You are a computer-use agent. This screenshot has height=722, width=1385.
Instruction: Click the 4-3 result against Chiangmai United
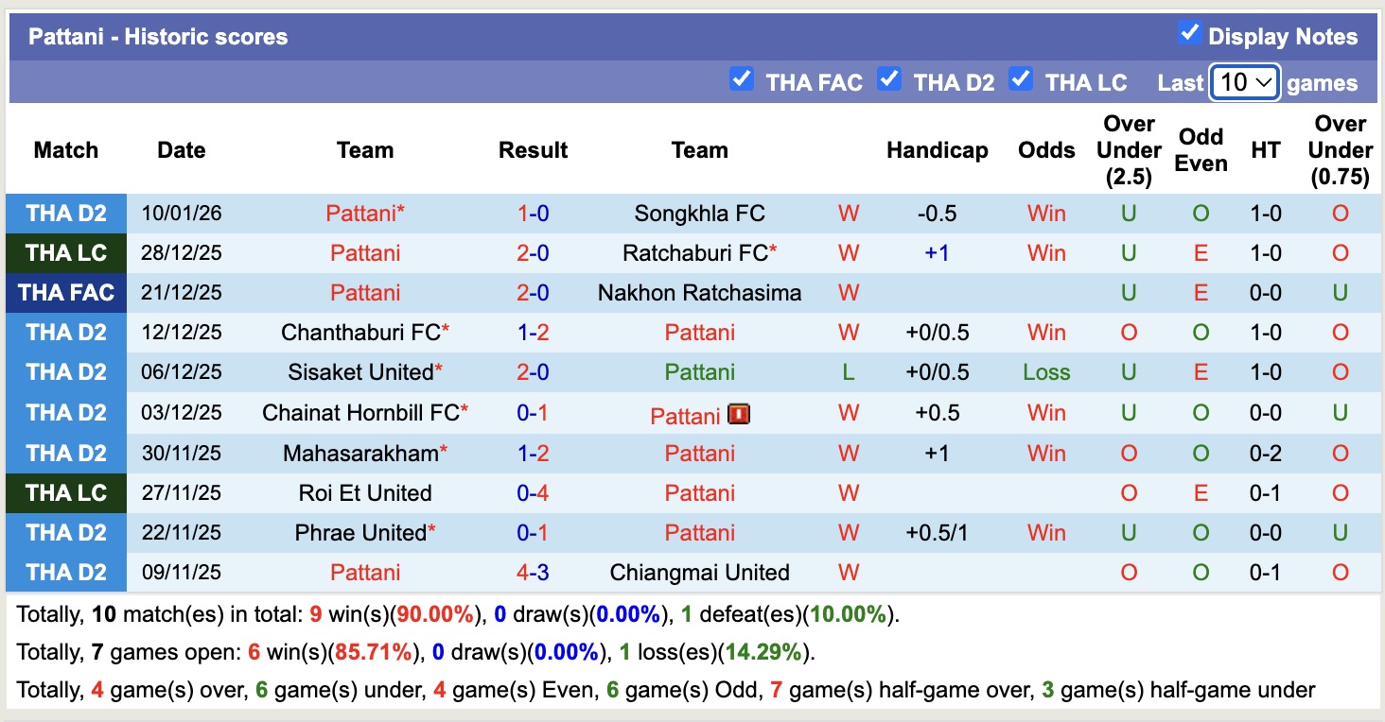point(533,572)
